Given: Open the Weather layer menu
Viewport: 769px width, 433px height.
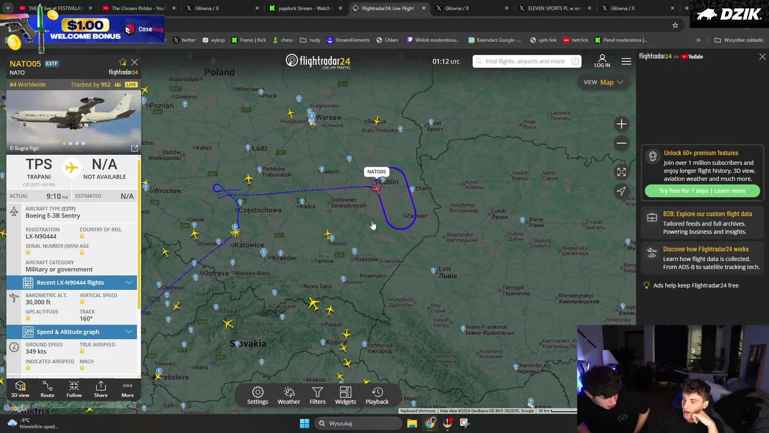Looking at the screenshot, I should 289,396.
